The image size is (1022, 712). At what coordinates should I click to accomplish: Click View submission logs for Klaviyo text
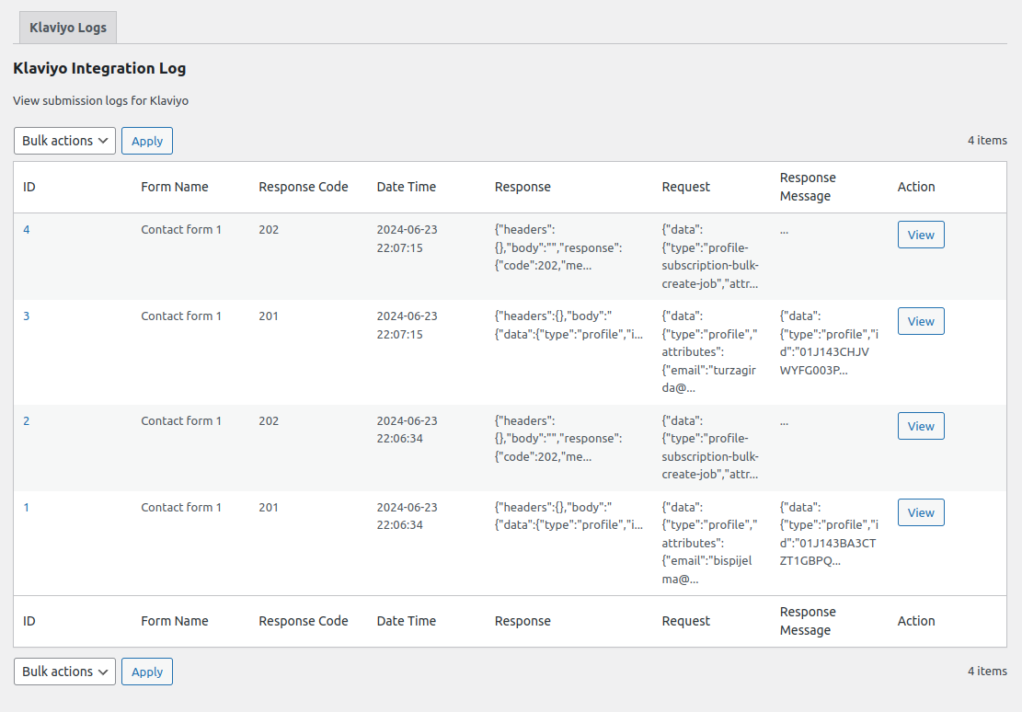tap(101, 100)
